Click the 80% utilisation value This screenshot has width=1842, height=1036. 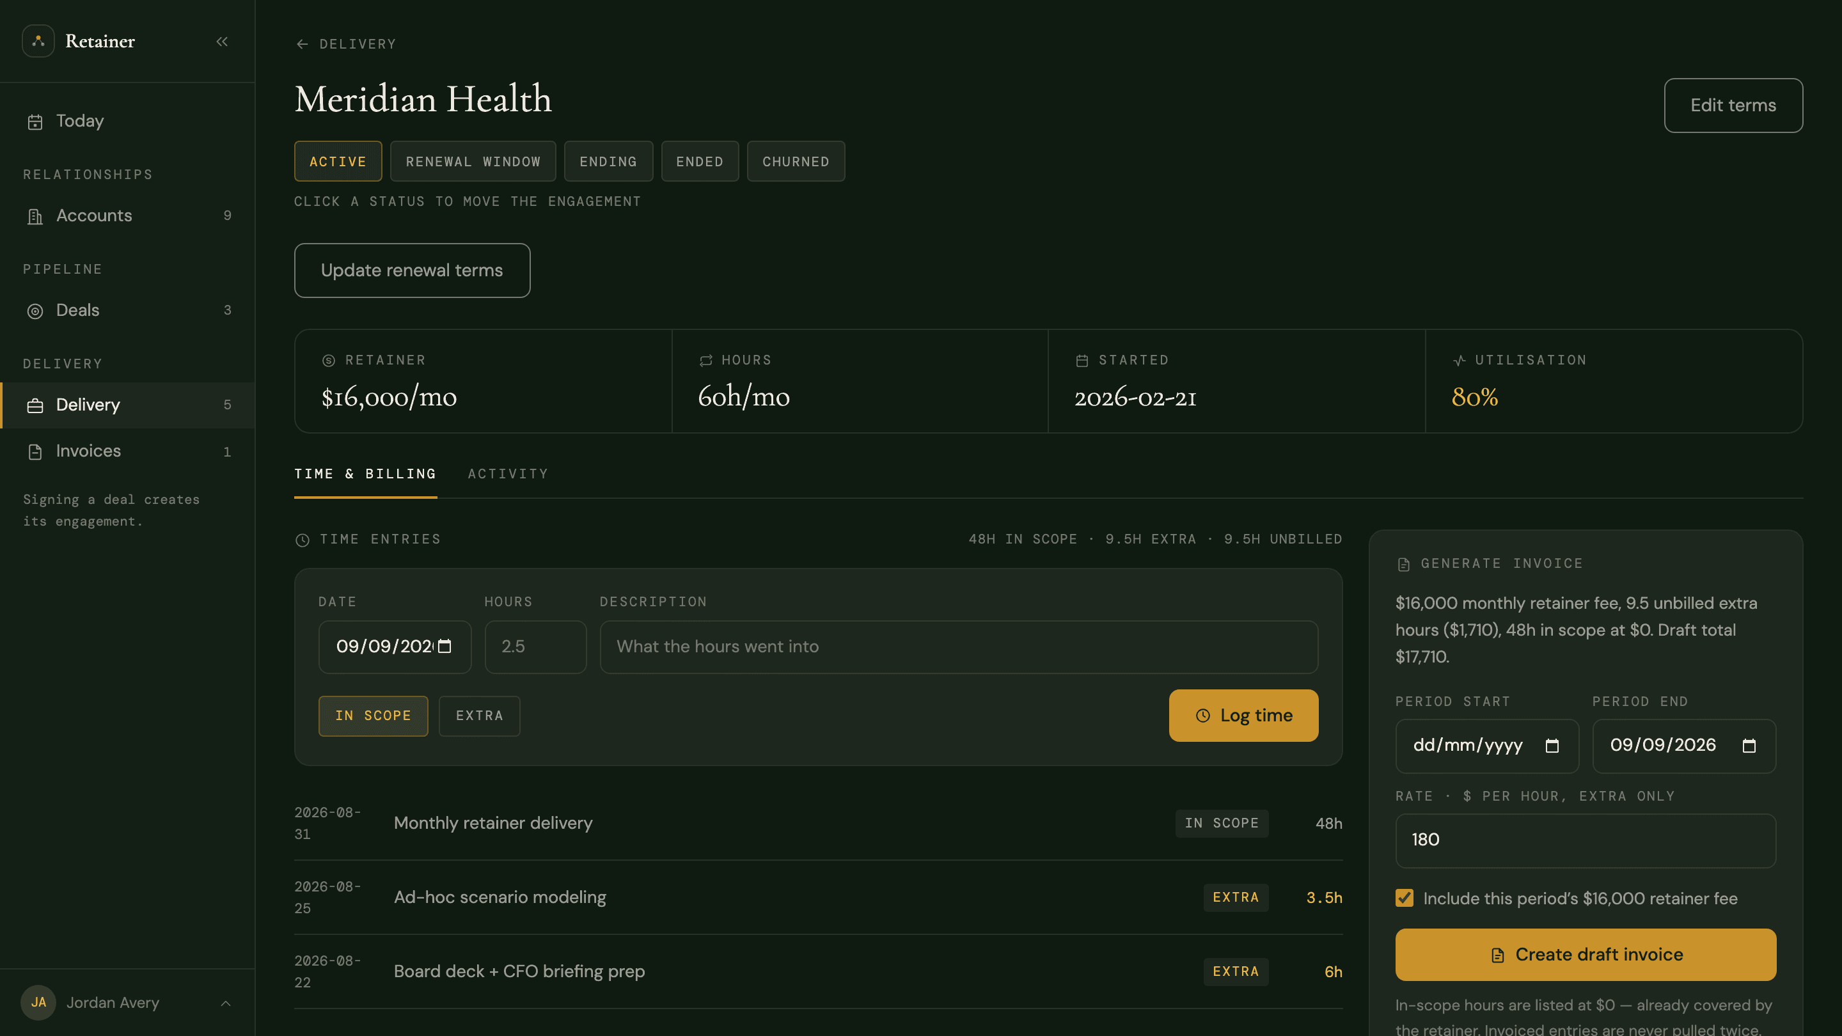[x=1474, y=396]
